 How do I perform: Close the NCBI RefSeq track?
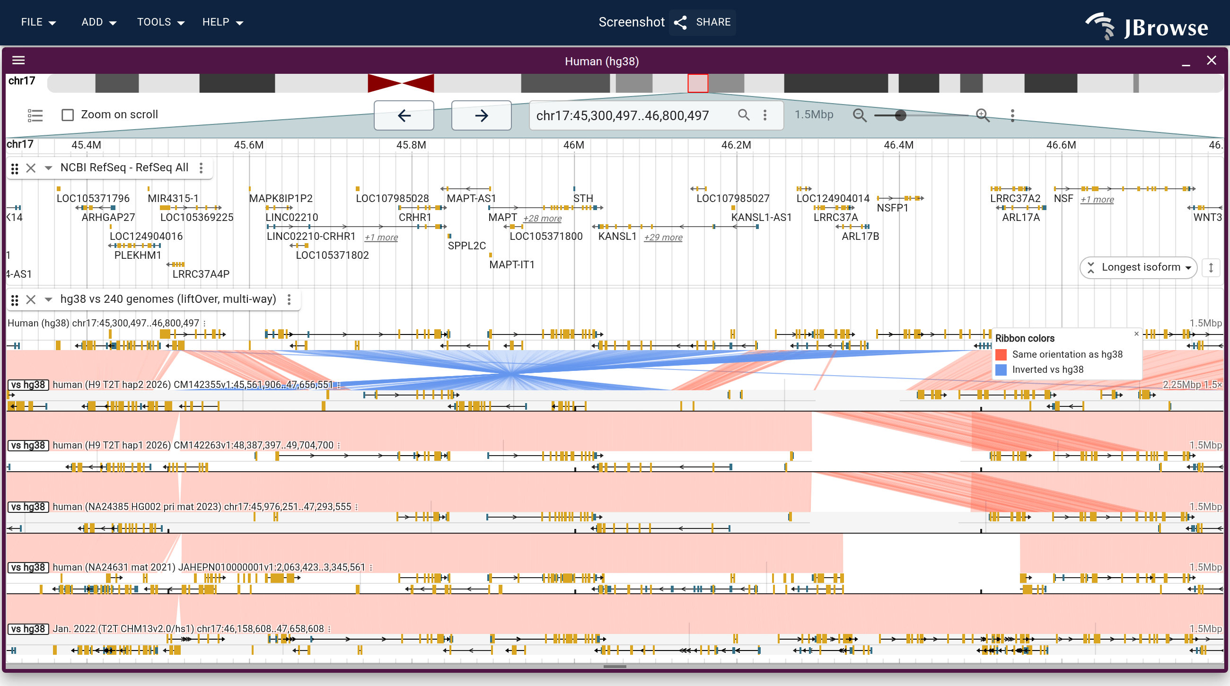(x=31, y=168)
